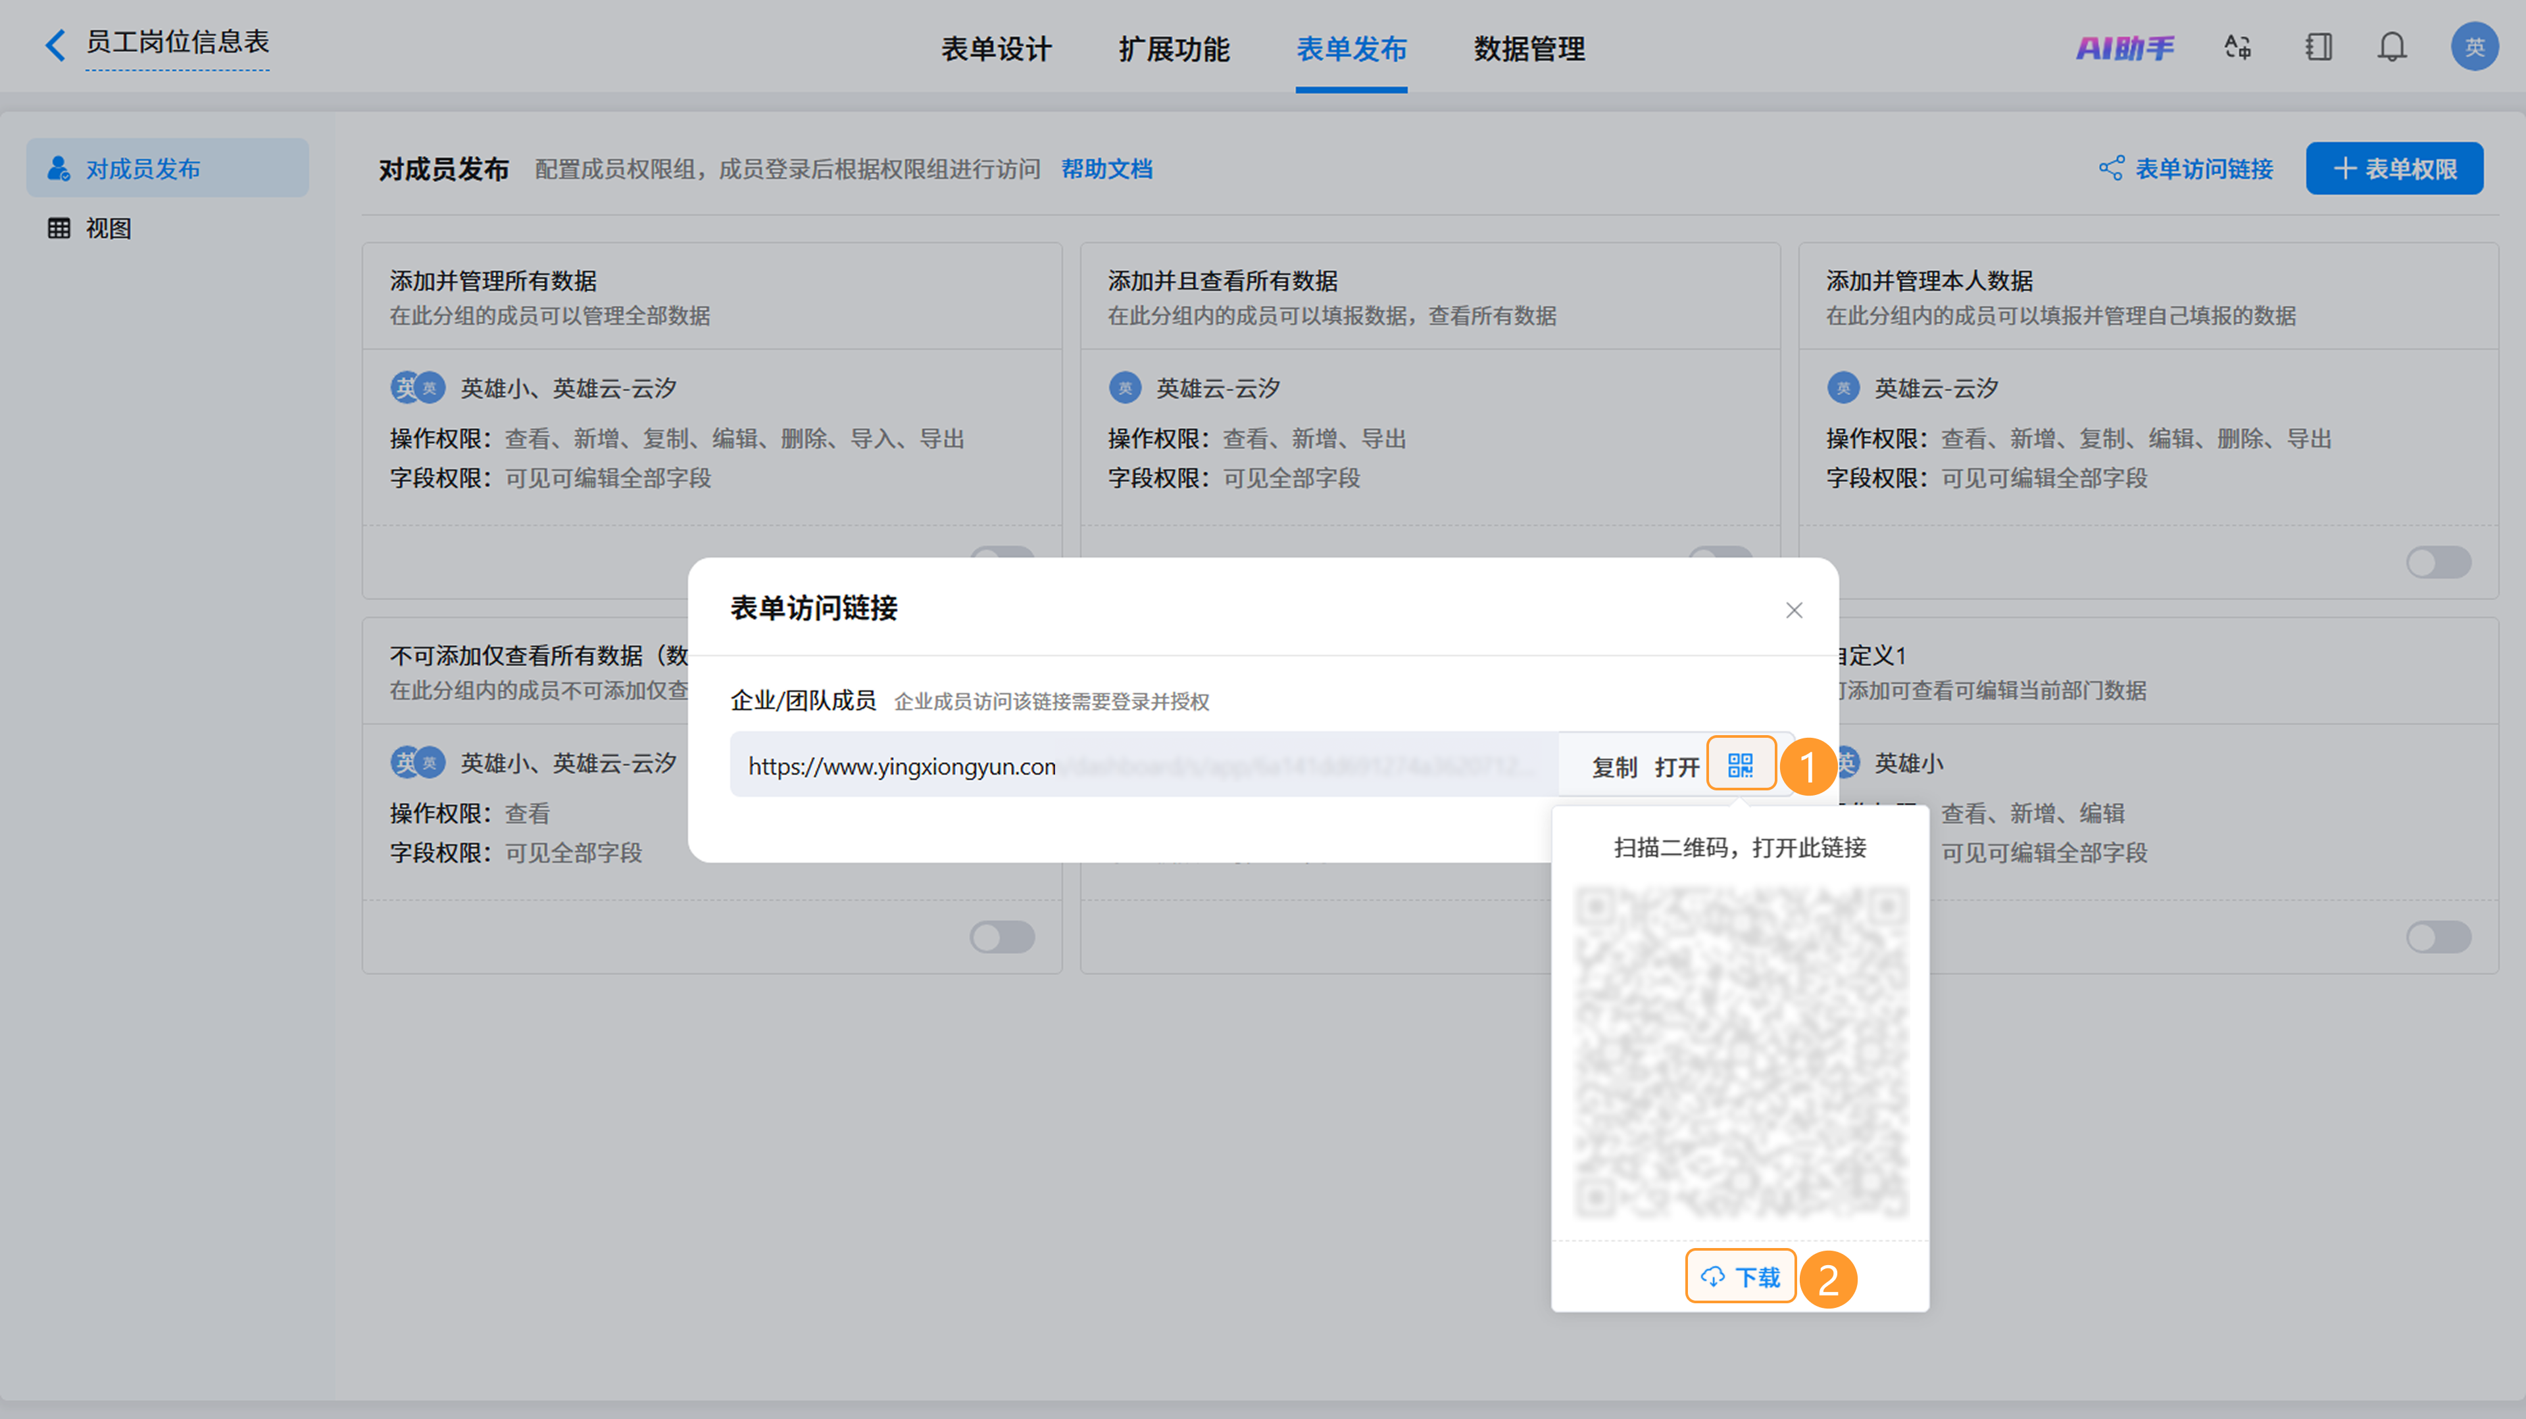Viewport: 2526px width, 1419px height.
Task: Click 操作权限 line in 添加并管理本人数据 card
Action: click(2079, 439)
